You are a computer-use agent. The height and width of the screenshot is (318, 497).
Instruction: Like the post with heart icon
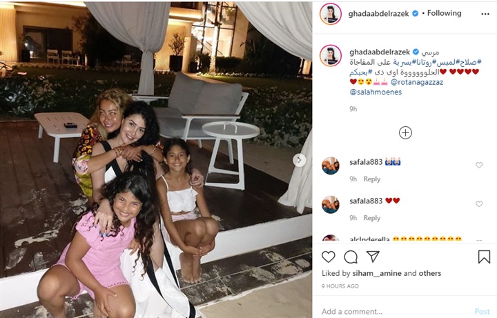click(329, 257)
